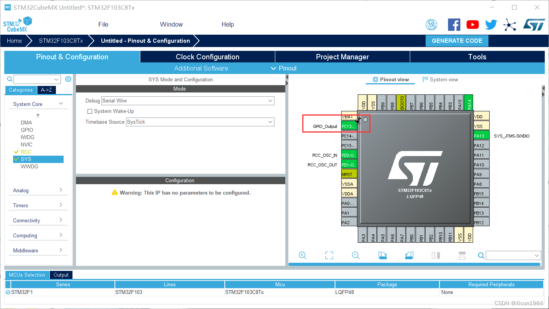Click the 10-year anniversary badge icon
Image resolution: width=549 pixels, height=309 pixels.
(x=431, y=25)
